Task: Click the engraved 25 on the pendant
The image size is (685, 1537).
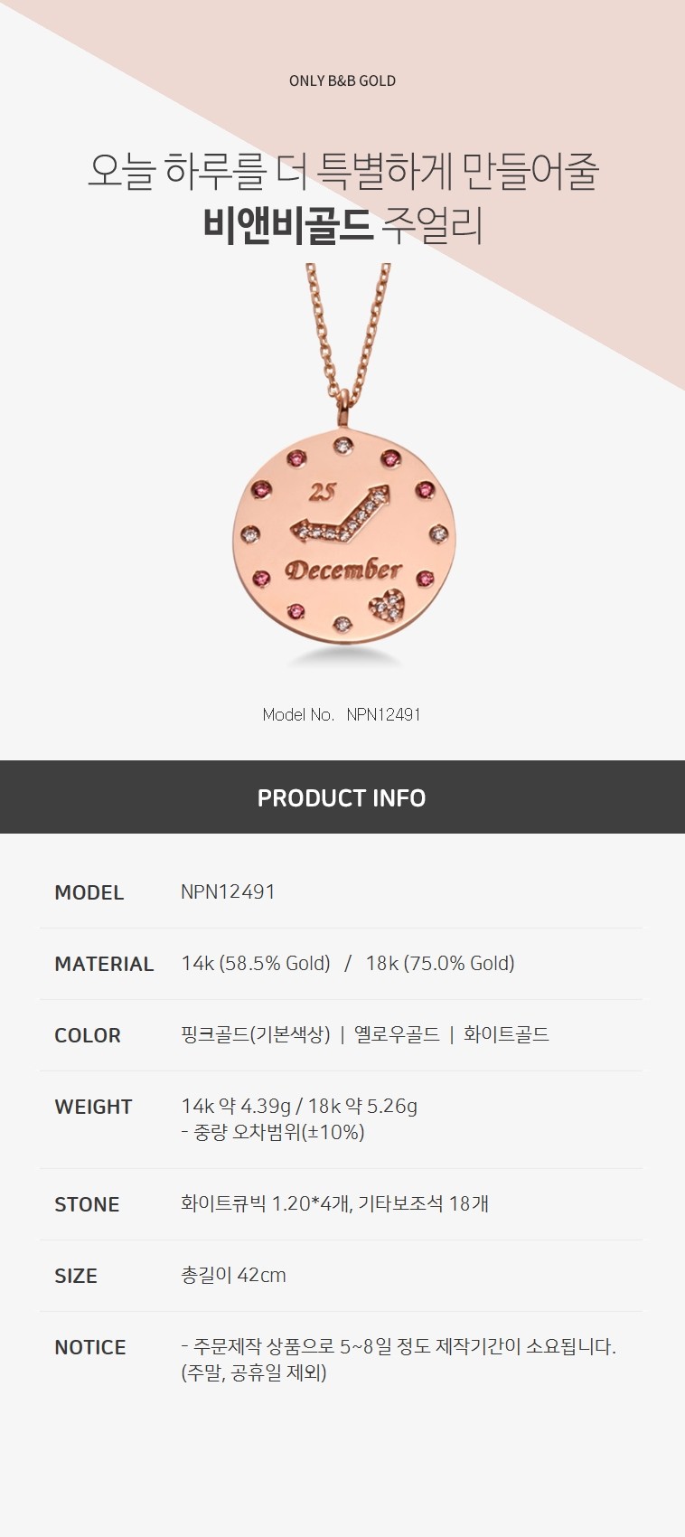Action: pos(322,492)
